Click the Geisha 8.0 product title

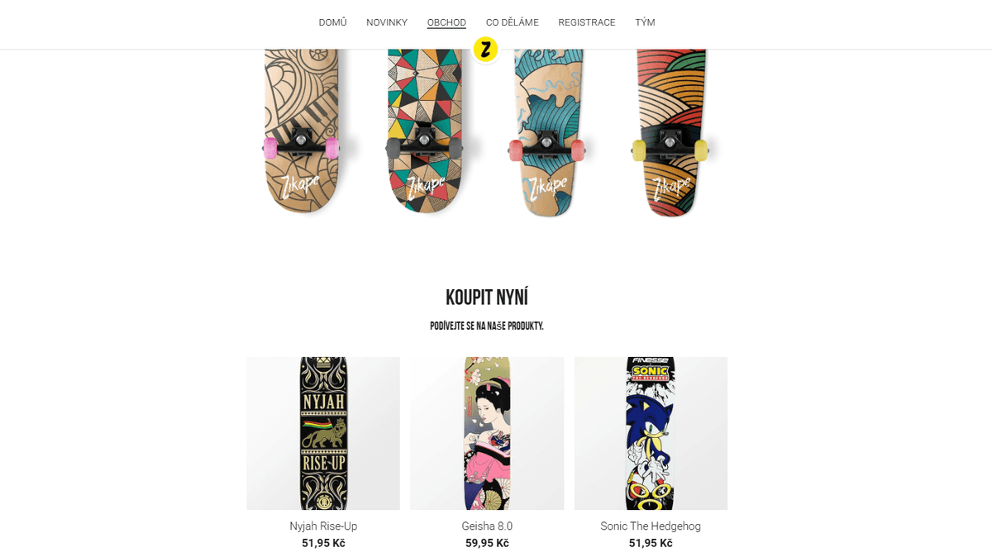tap(487, 526)
